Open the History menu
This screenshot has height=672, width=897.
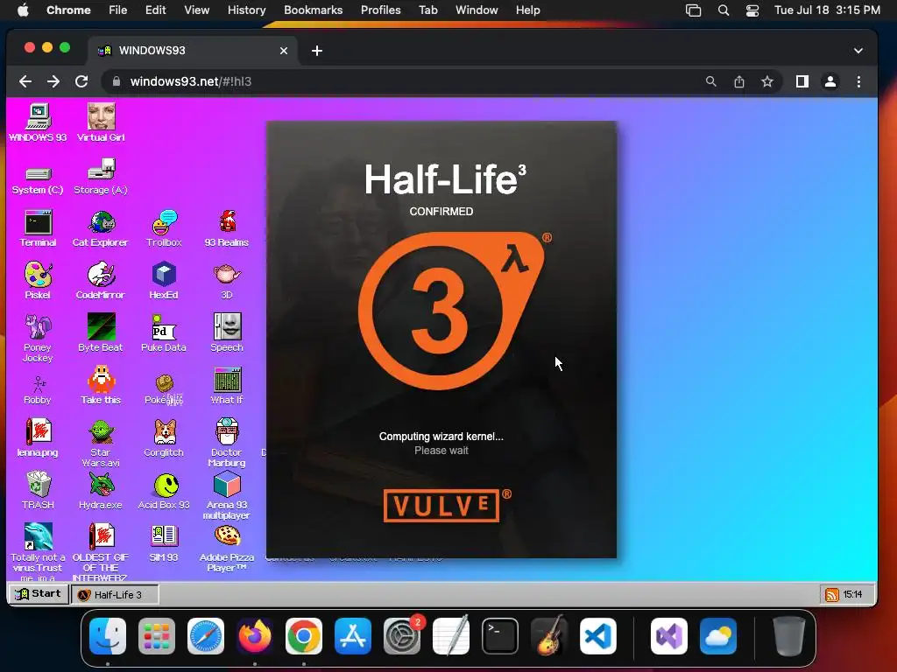coord(246,10)
